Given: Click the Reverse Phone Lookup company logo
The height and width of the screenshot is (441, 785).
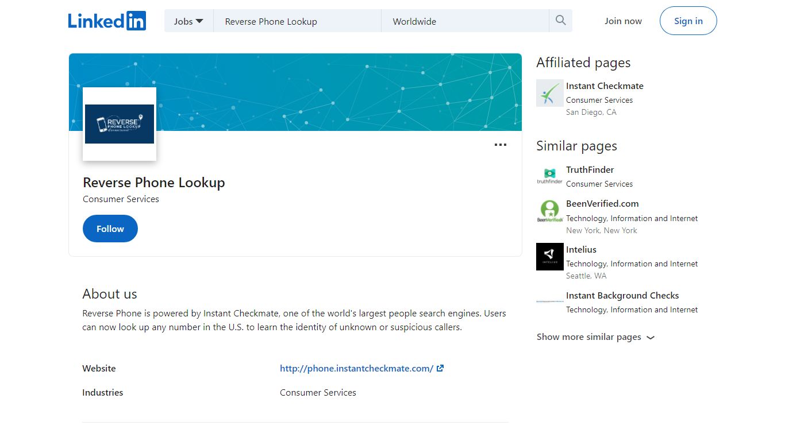Looking at the screenshot, I should pyautogui.click(x=120, y=124).
